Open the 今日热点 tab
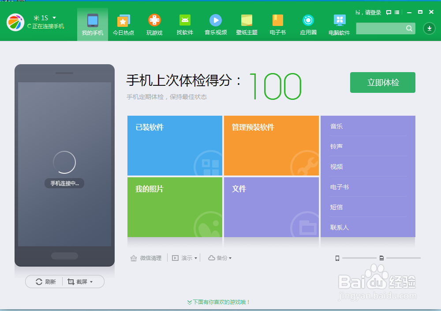This screenshot has height=311, width=441. [x=123, y=24]
